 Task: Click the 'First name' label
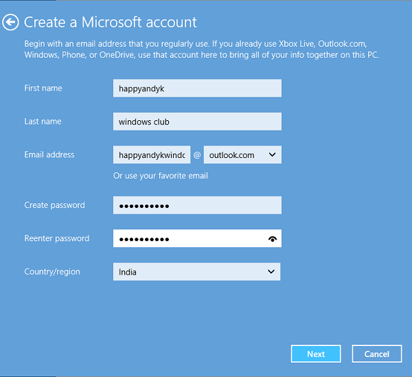click(x=43, y=88)
